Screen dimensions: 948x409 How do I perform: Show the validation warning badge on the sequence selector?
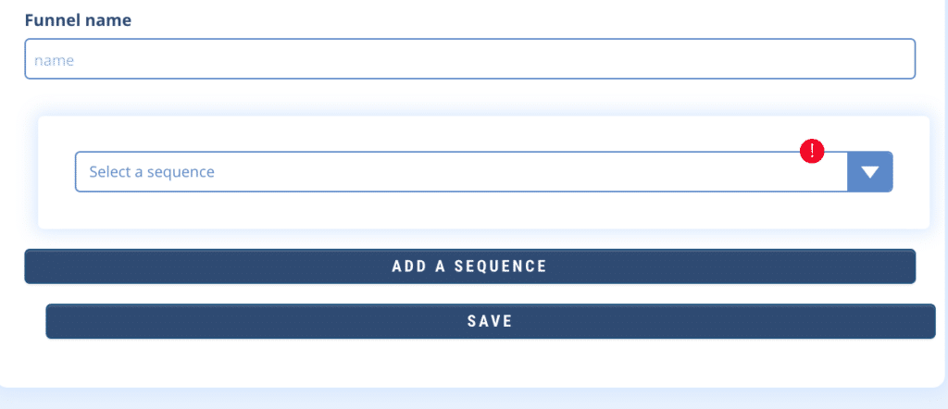(812, 152)
